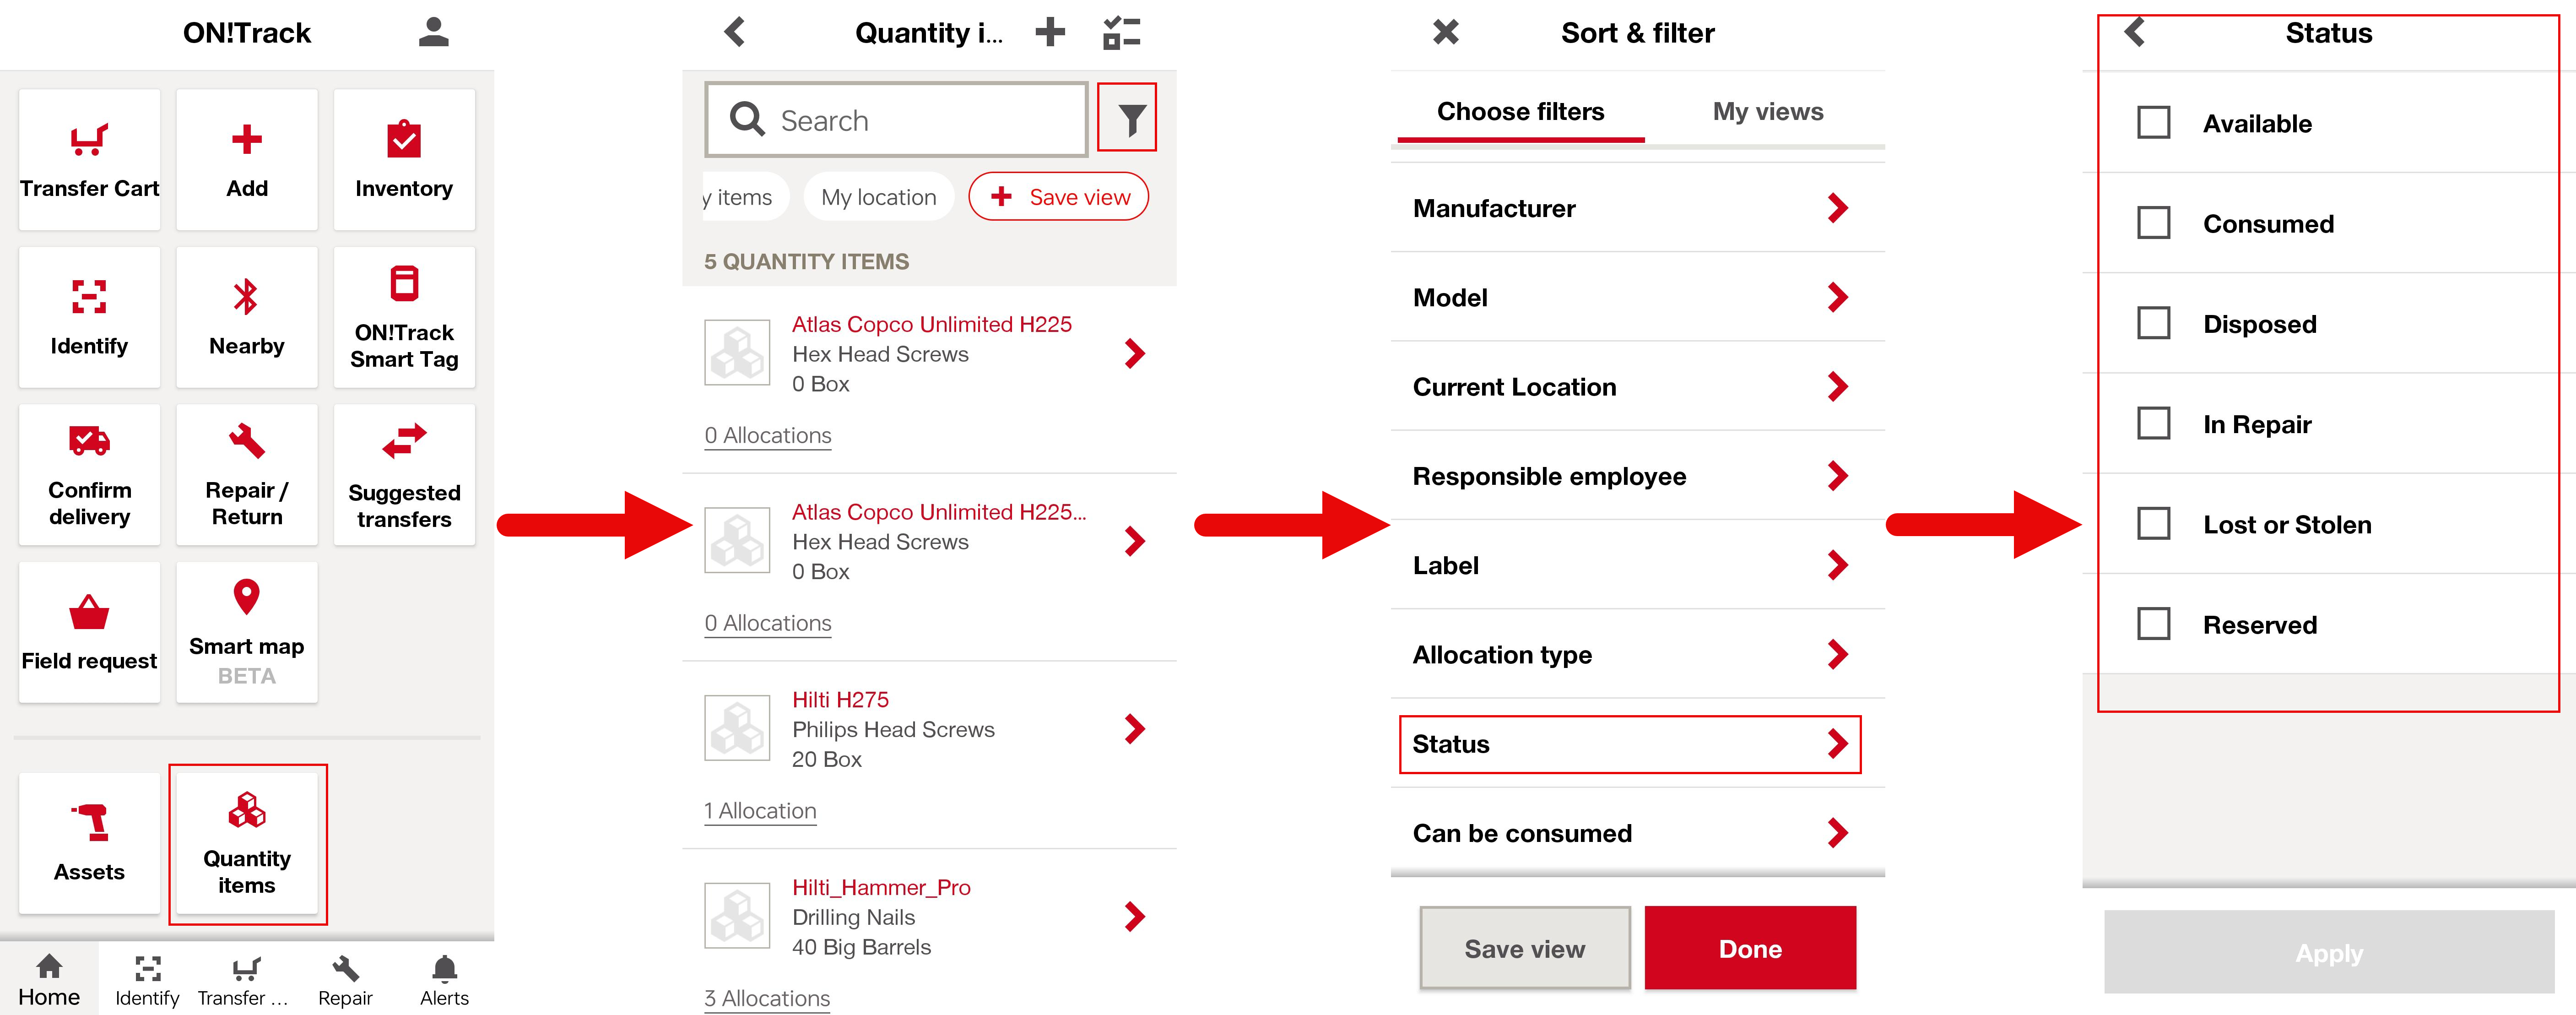The height and width of the screenshot is (1015, 2576).
Task: Tap the Nearby bluetooth icon
Action: tap(246, 297)
